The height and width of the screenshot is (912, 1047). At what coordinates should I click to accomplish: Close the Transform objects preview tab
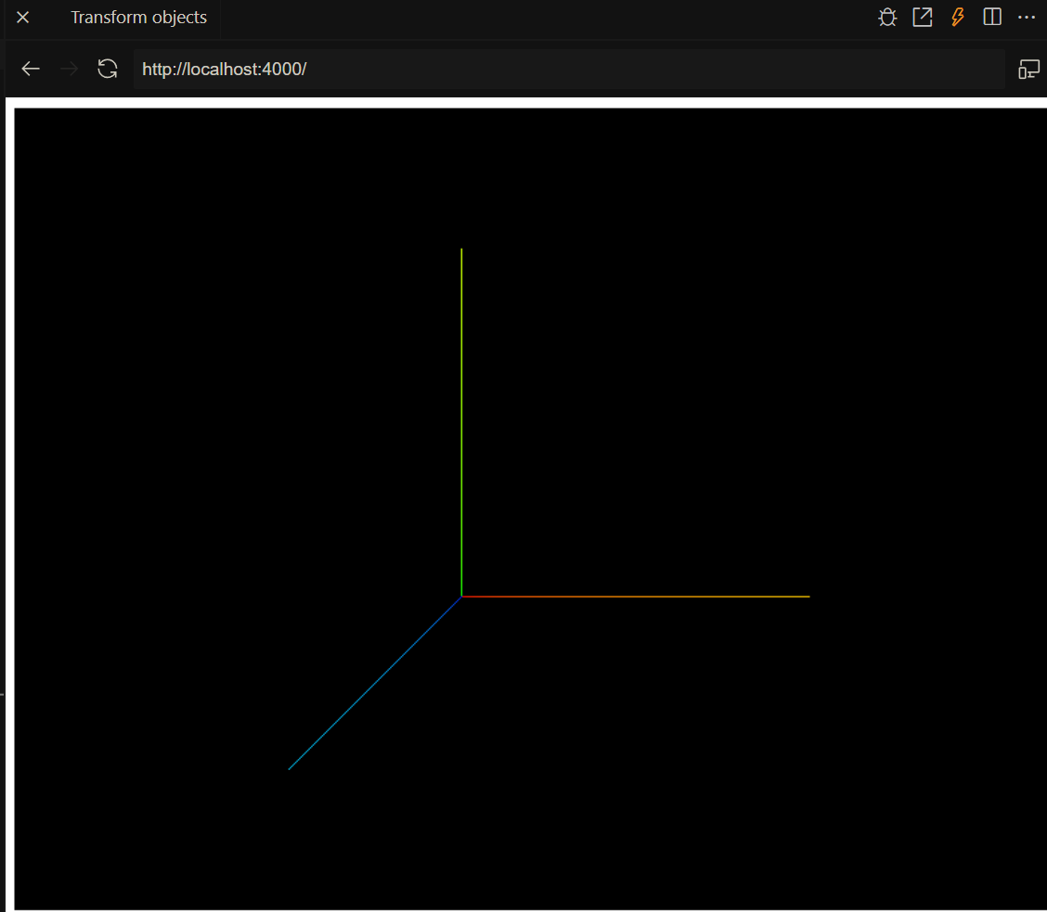[x=22, y=18]
